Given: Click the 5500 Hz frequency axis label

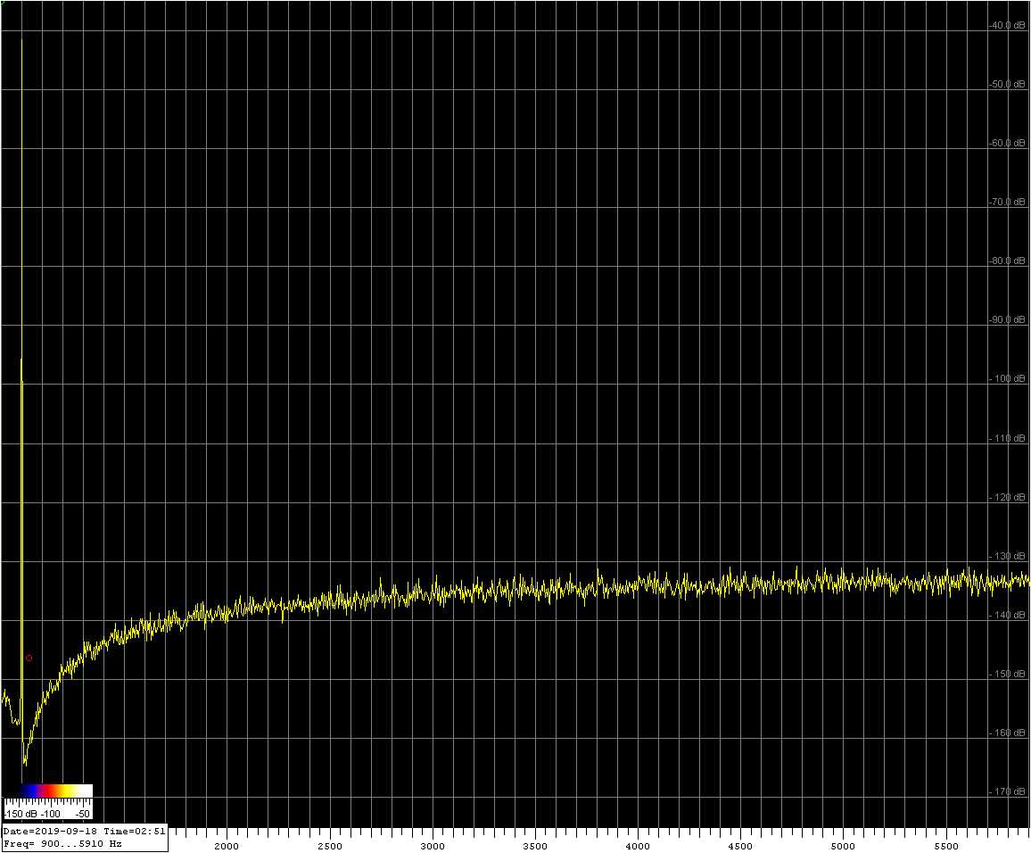Looking at the screenshot, I should pos(946,847).
